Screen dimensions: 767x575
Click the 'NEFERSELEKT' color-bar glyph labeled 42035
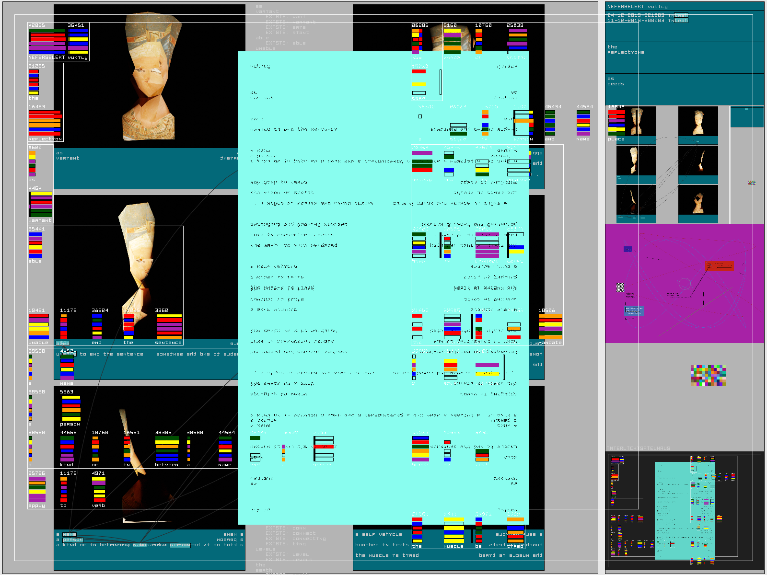pos(47,42)
